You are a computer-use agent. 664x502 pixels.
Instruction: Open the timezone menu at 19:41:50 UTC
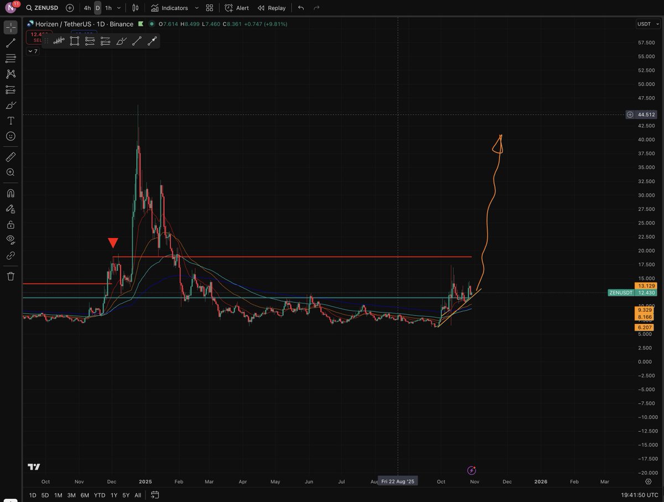tap(639, 495)
